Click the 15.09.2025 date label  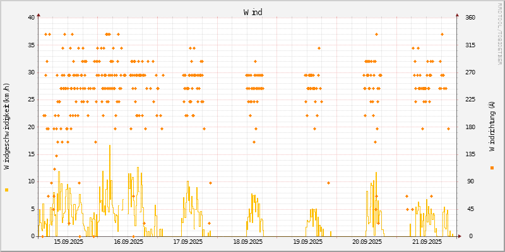click(x=68, y=241)
